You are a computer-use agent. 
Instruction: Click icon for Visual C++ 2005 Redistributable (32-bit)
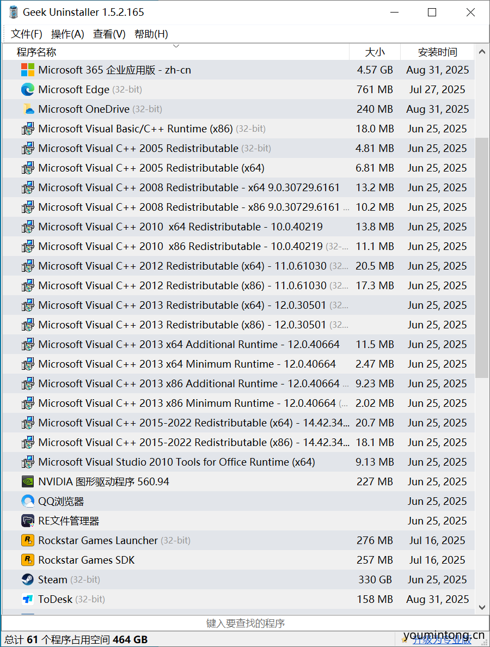[28, 148]
